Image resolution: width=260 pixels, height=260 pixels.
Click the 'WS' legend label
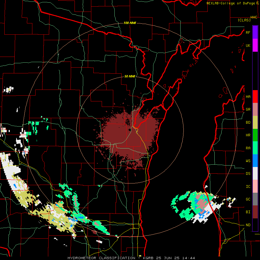pos(248,161)
